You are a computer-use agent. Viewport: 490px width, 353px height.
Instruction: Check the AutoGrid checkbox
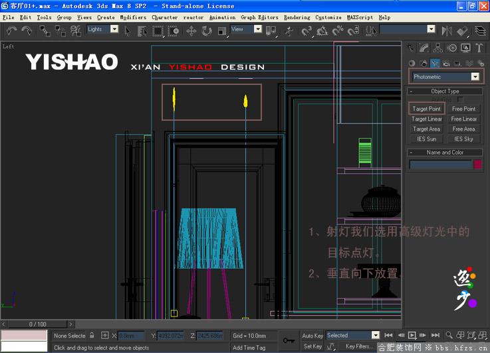[459, 100]
